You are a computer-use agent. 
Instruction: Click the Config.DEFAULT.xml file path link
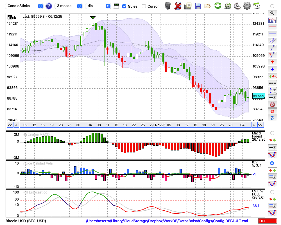coord(167,221)
